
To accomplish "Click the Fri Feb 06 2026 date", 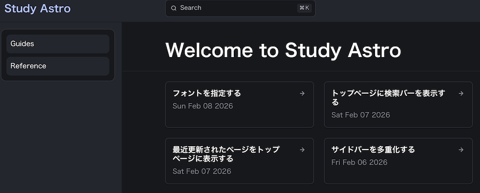I will coord(359,162).
